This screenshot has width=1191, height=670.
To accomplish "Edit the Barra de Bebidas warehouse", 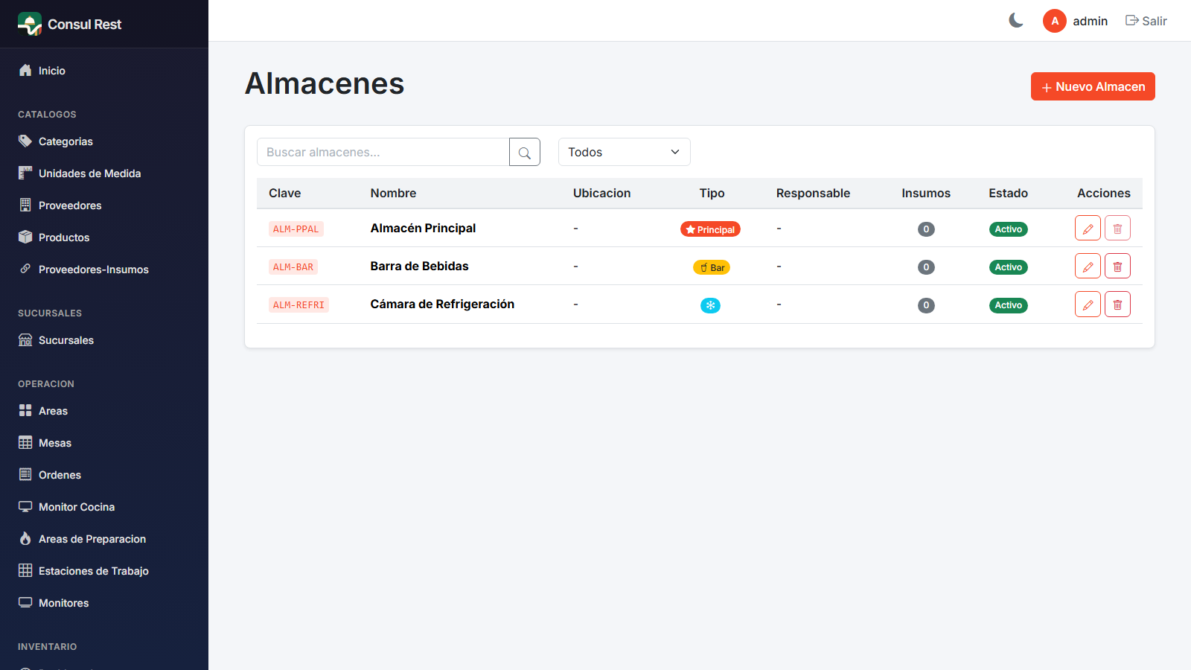I will pos(1088,266).
